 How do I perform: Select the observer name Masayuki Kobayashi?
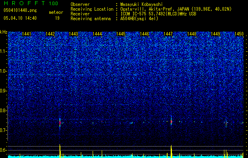[x=142, y=4]
